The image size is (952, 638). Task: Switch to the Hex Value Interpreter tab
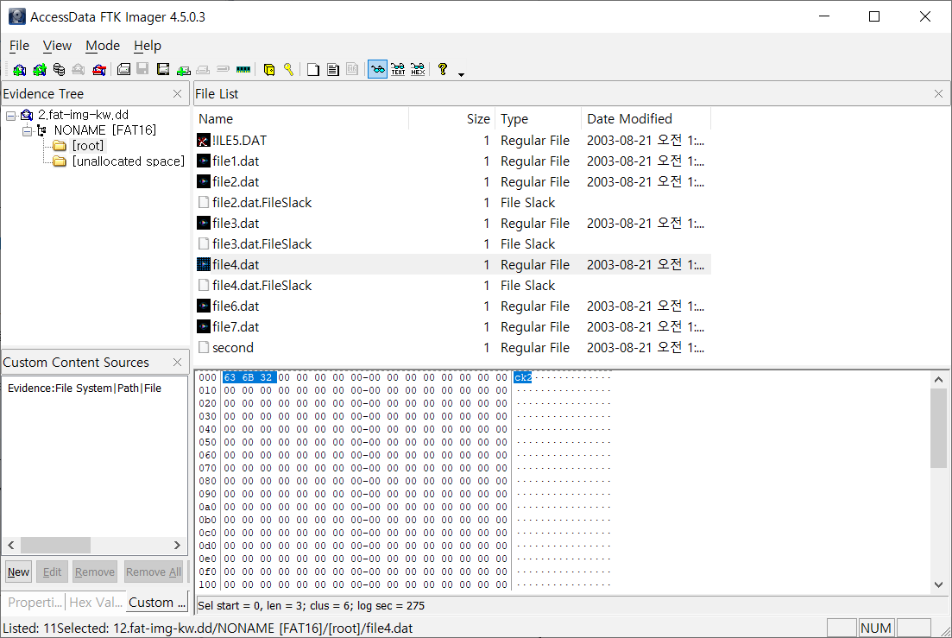pyautogui.click(x=96, y=603)
